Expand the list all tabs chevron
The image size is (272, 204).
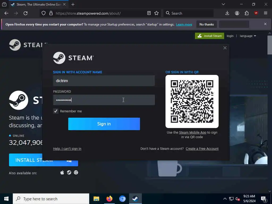click(x=223, y=4)
